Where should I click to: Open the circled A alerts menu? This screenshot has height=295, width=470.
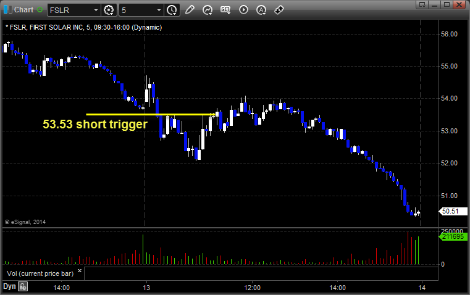tap(261, 10)
